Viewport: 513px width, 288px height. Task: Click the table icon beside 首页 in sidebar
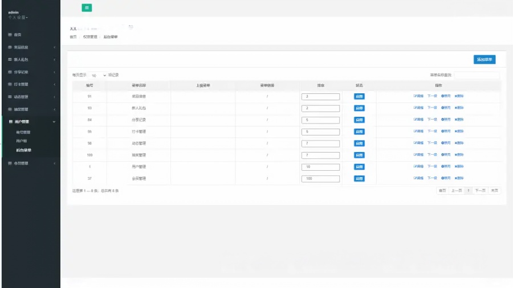click(10, 35)
